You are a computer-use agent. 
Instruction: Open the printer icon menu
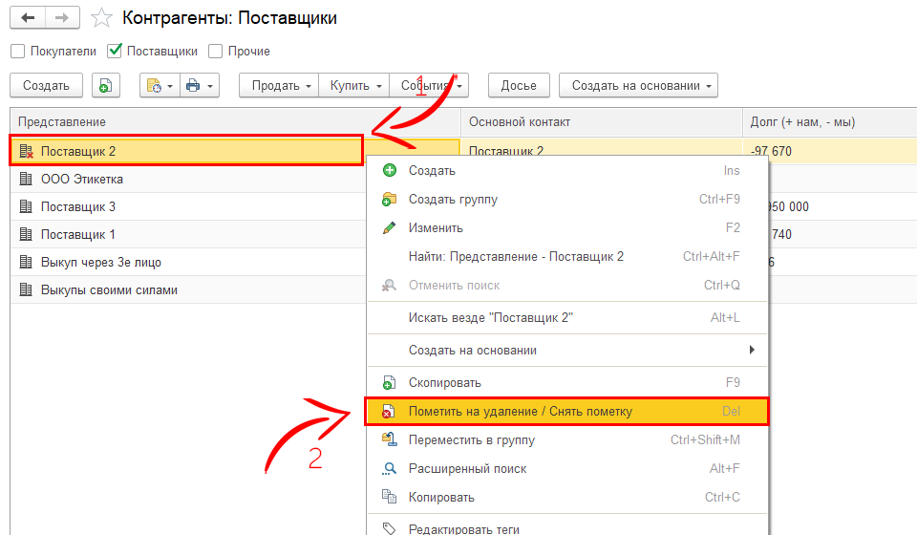pos(200,86)
